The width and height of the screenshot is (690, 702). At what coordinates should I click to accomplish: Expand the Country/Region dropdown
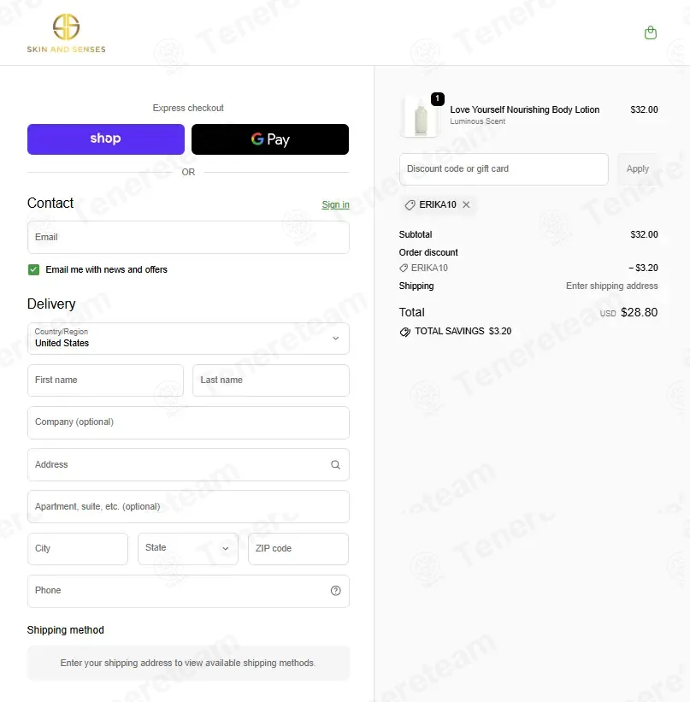click(x=188, y=339)
